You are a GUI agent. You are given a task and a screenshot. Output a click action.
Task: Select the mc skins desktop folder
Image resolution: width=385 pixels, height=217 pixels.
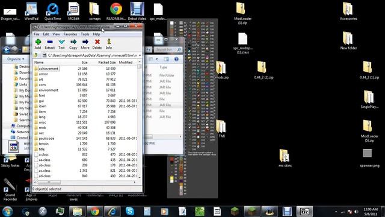(x=285, y=158)
